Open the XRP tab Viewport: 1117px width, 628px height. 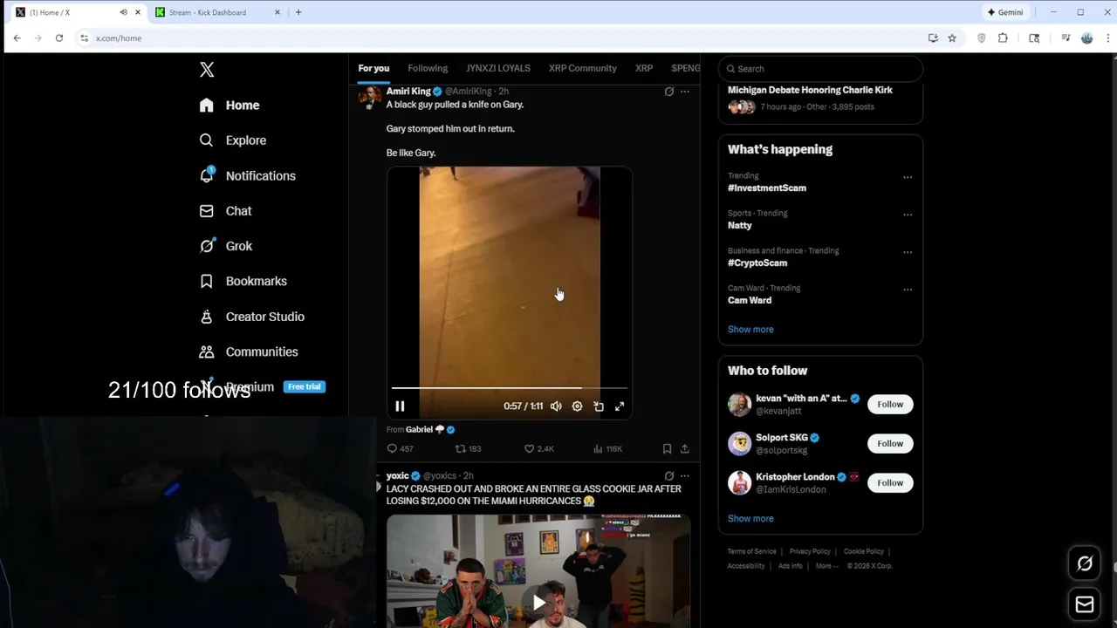coord(644,68)
